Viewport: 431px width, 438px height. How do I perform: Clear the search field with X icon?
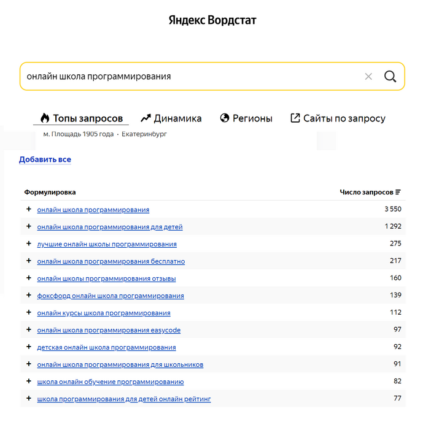coord(368,76)
